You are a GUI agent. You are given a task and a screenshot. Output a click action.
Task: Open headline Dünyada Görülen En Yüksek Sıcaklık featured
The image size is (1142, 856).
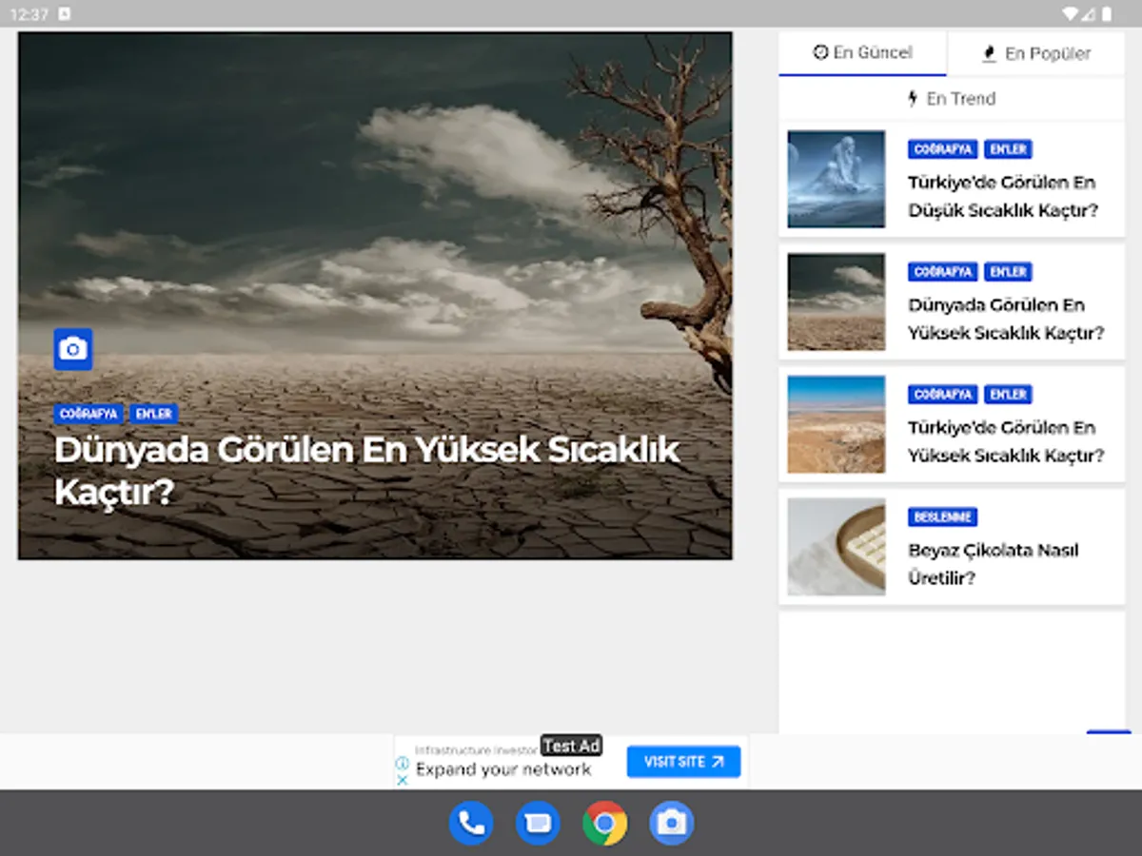[367, 470]
